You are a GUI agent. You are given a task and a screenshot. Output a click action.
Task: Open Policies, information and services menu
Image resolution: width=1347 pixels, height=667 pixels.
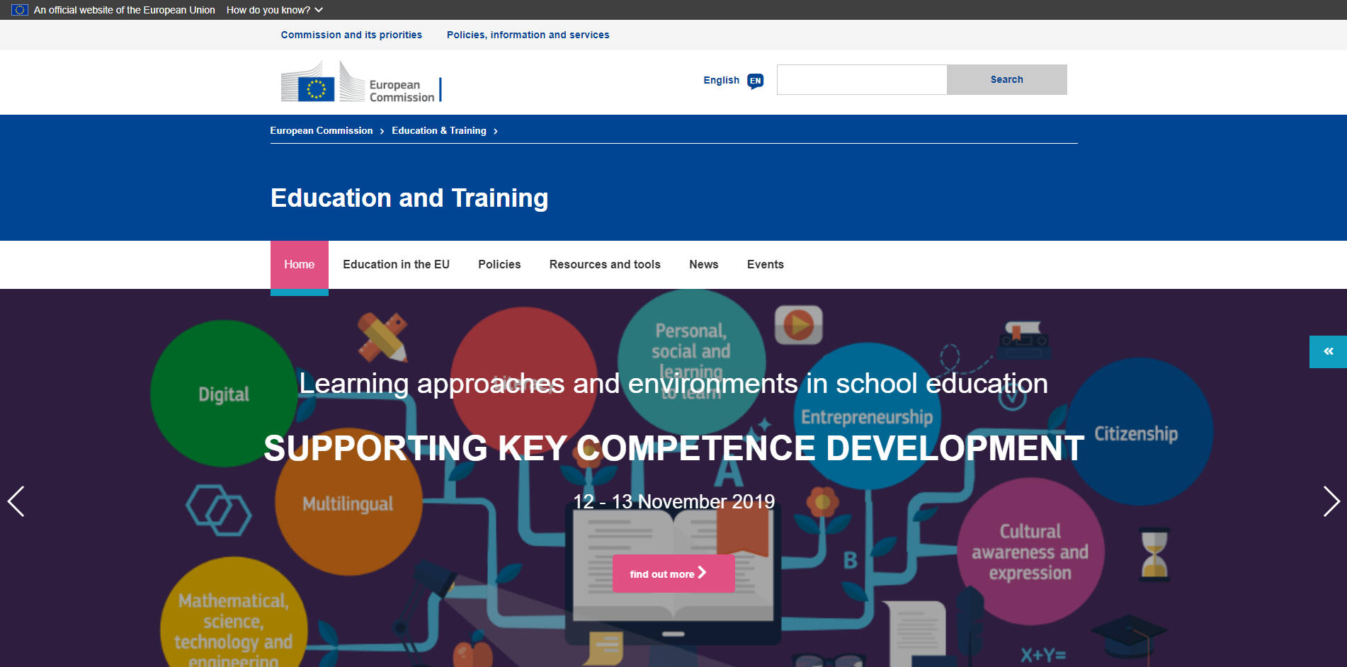pos(528,35)
